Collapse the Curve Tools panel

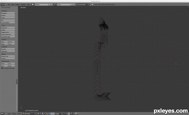coord(2,8)
